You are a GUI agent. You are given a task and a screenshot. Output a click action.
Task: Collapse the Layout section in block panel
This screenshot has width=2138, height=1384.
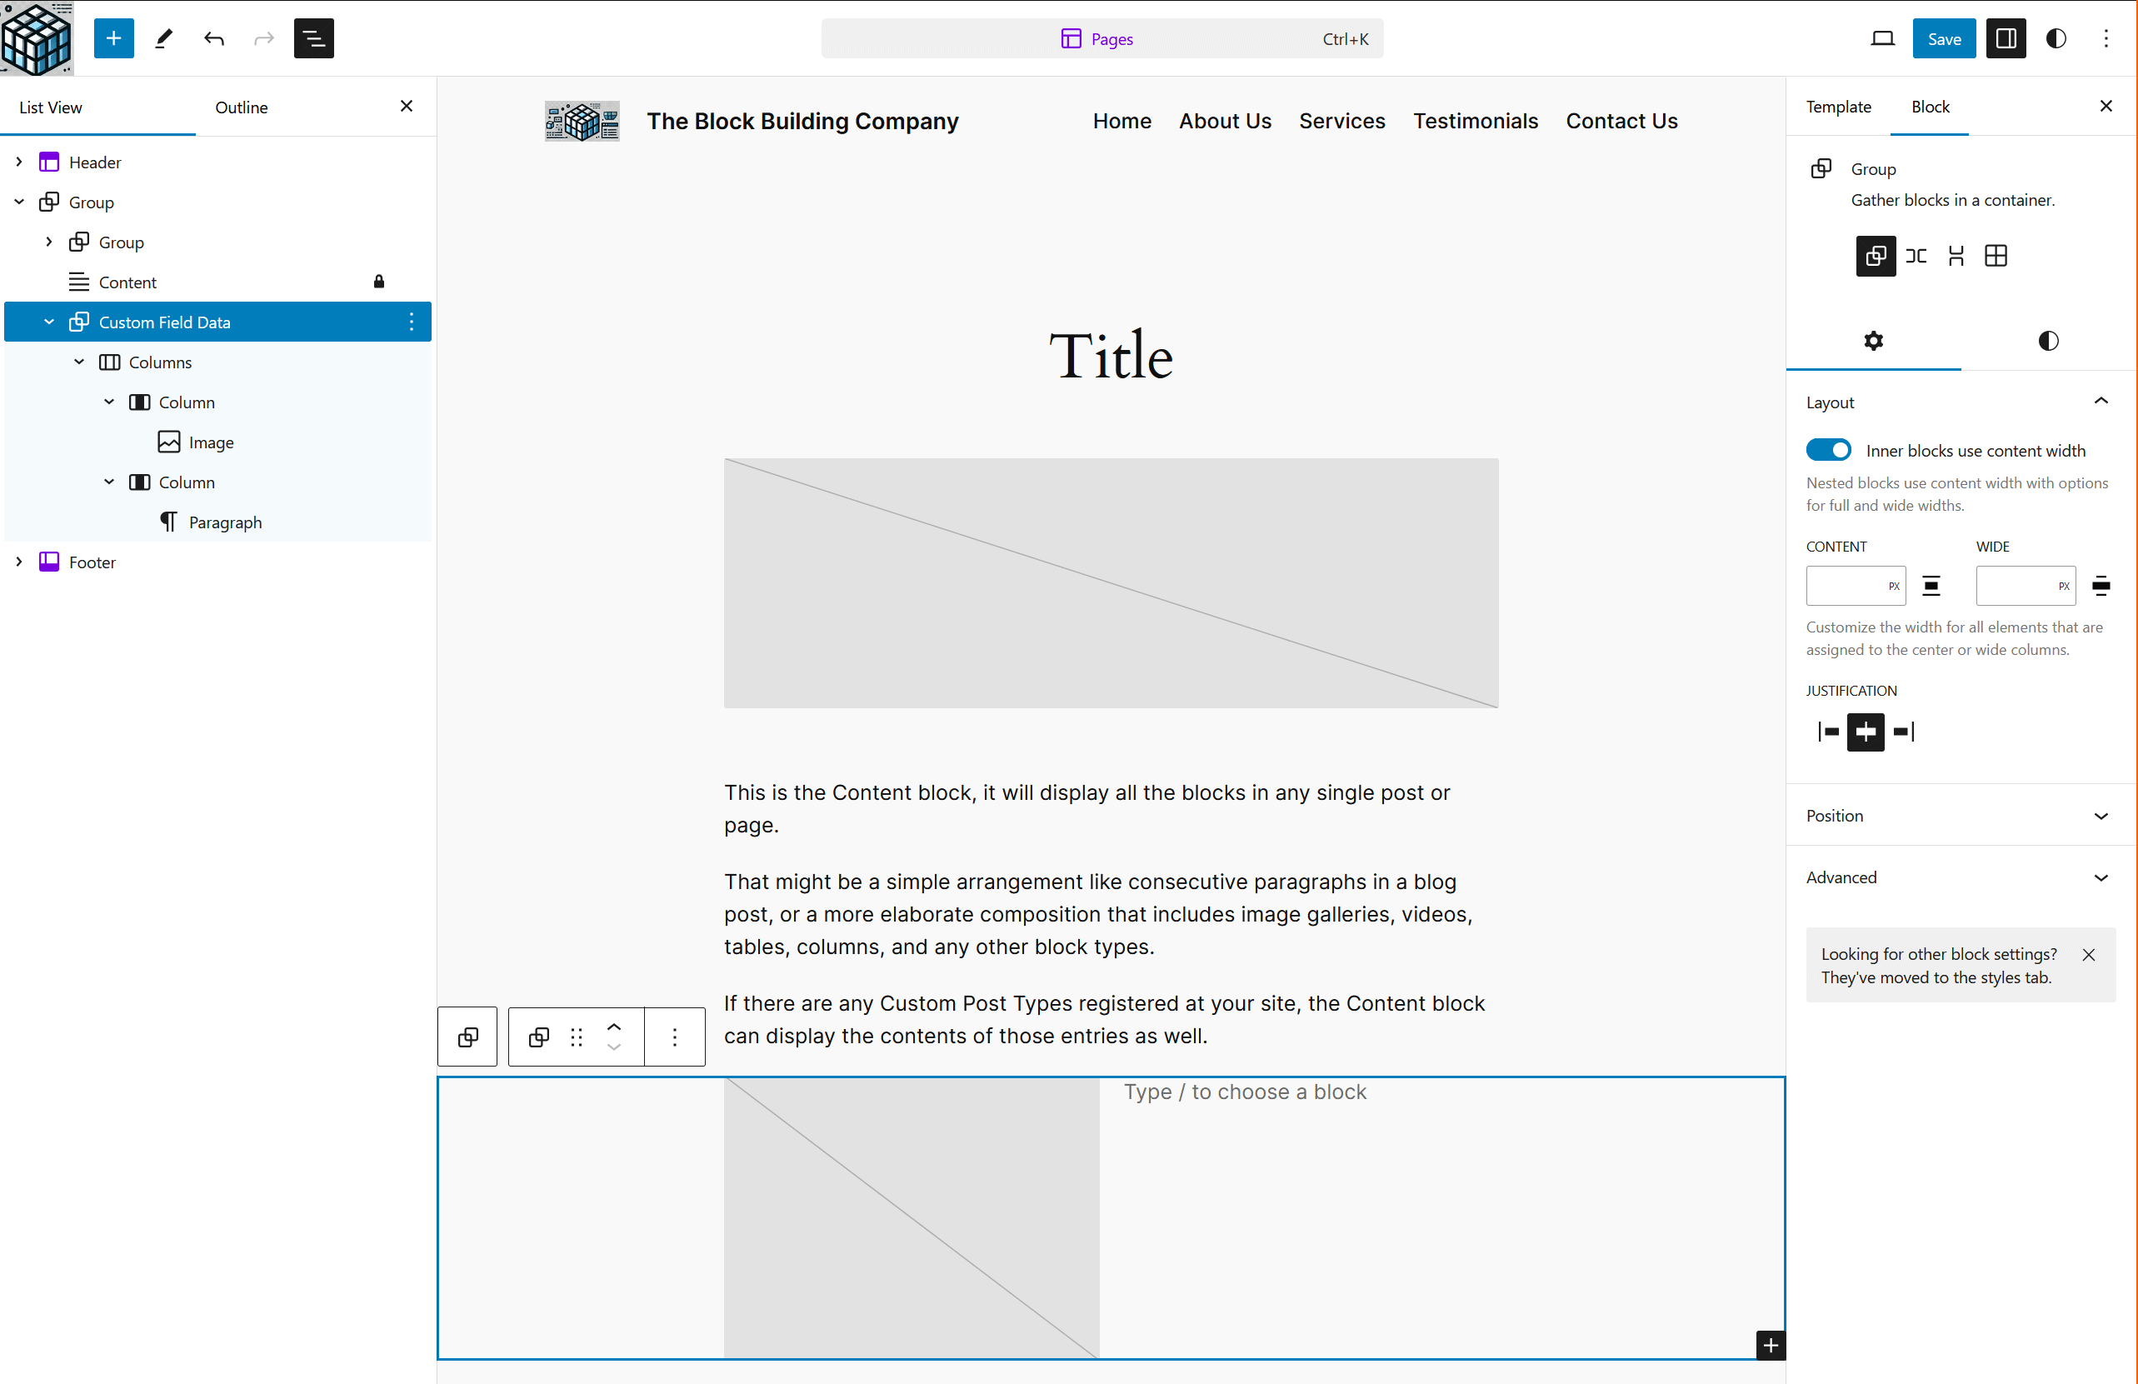coord(2102,402)
